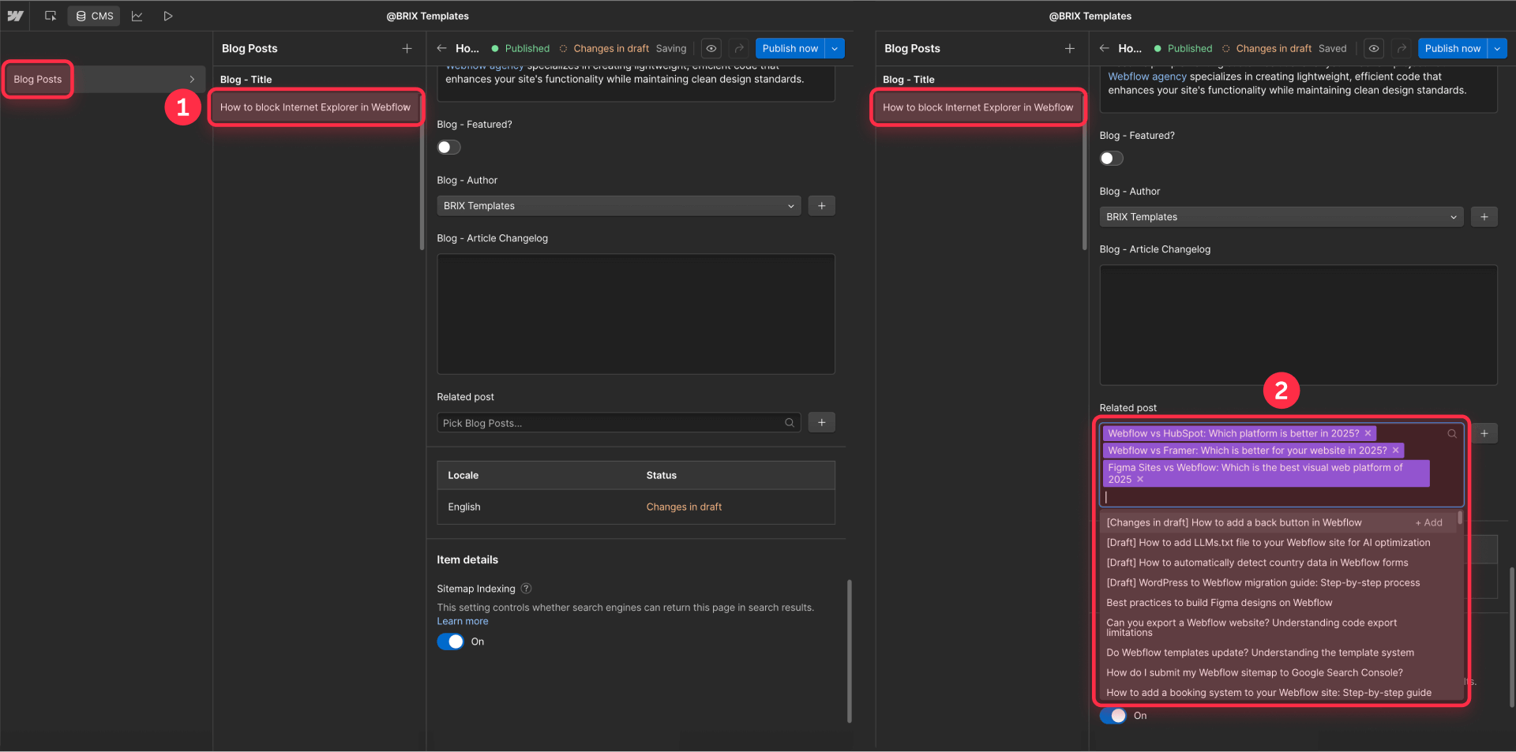Add new blog post in left Blog Posts panel
The height and width of the screenshot is (752, 1516).
pos(407,48)
